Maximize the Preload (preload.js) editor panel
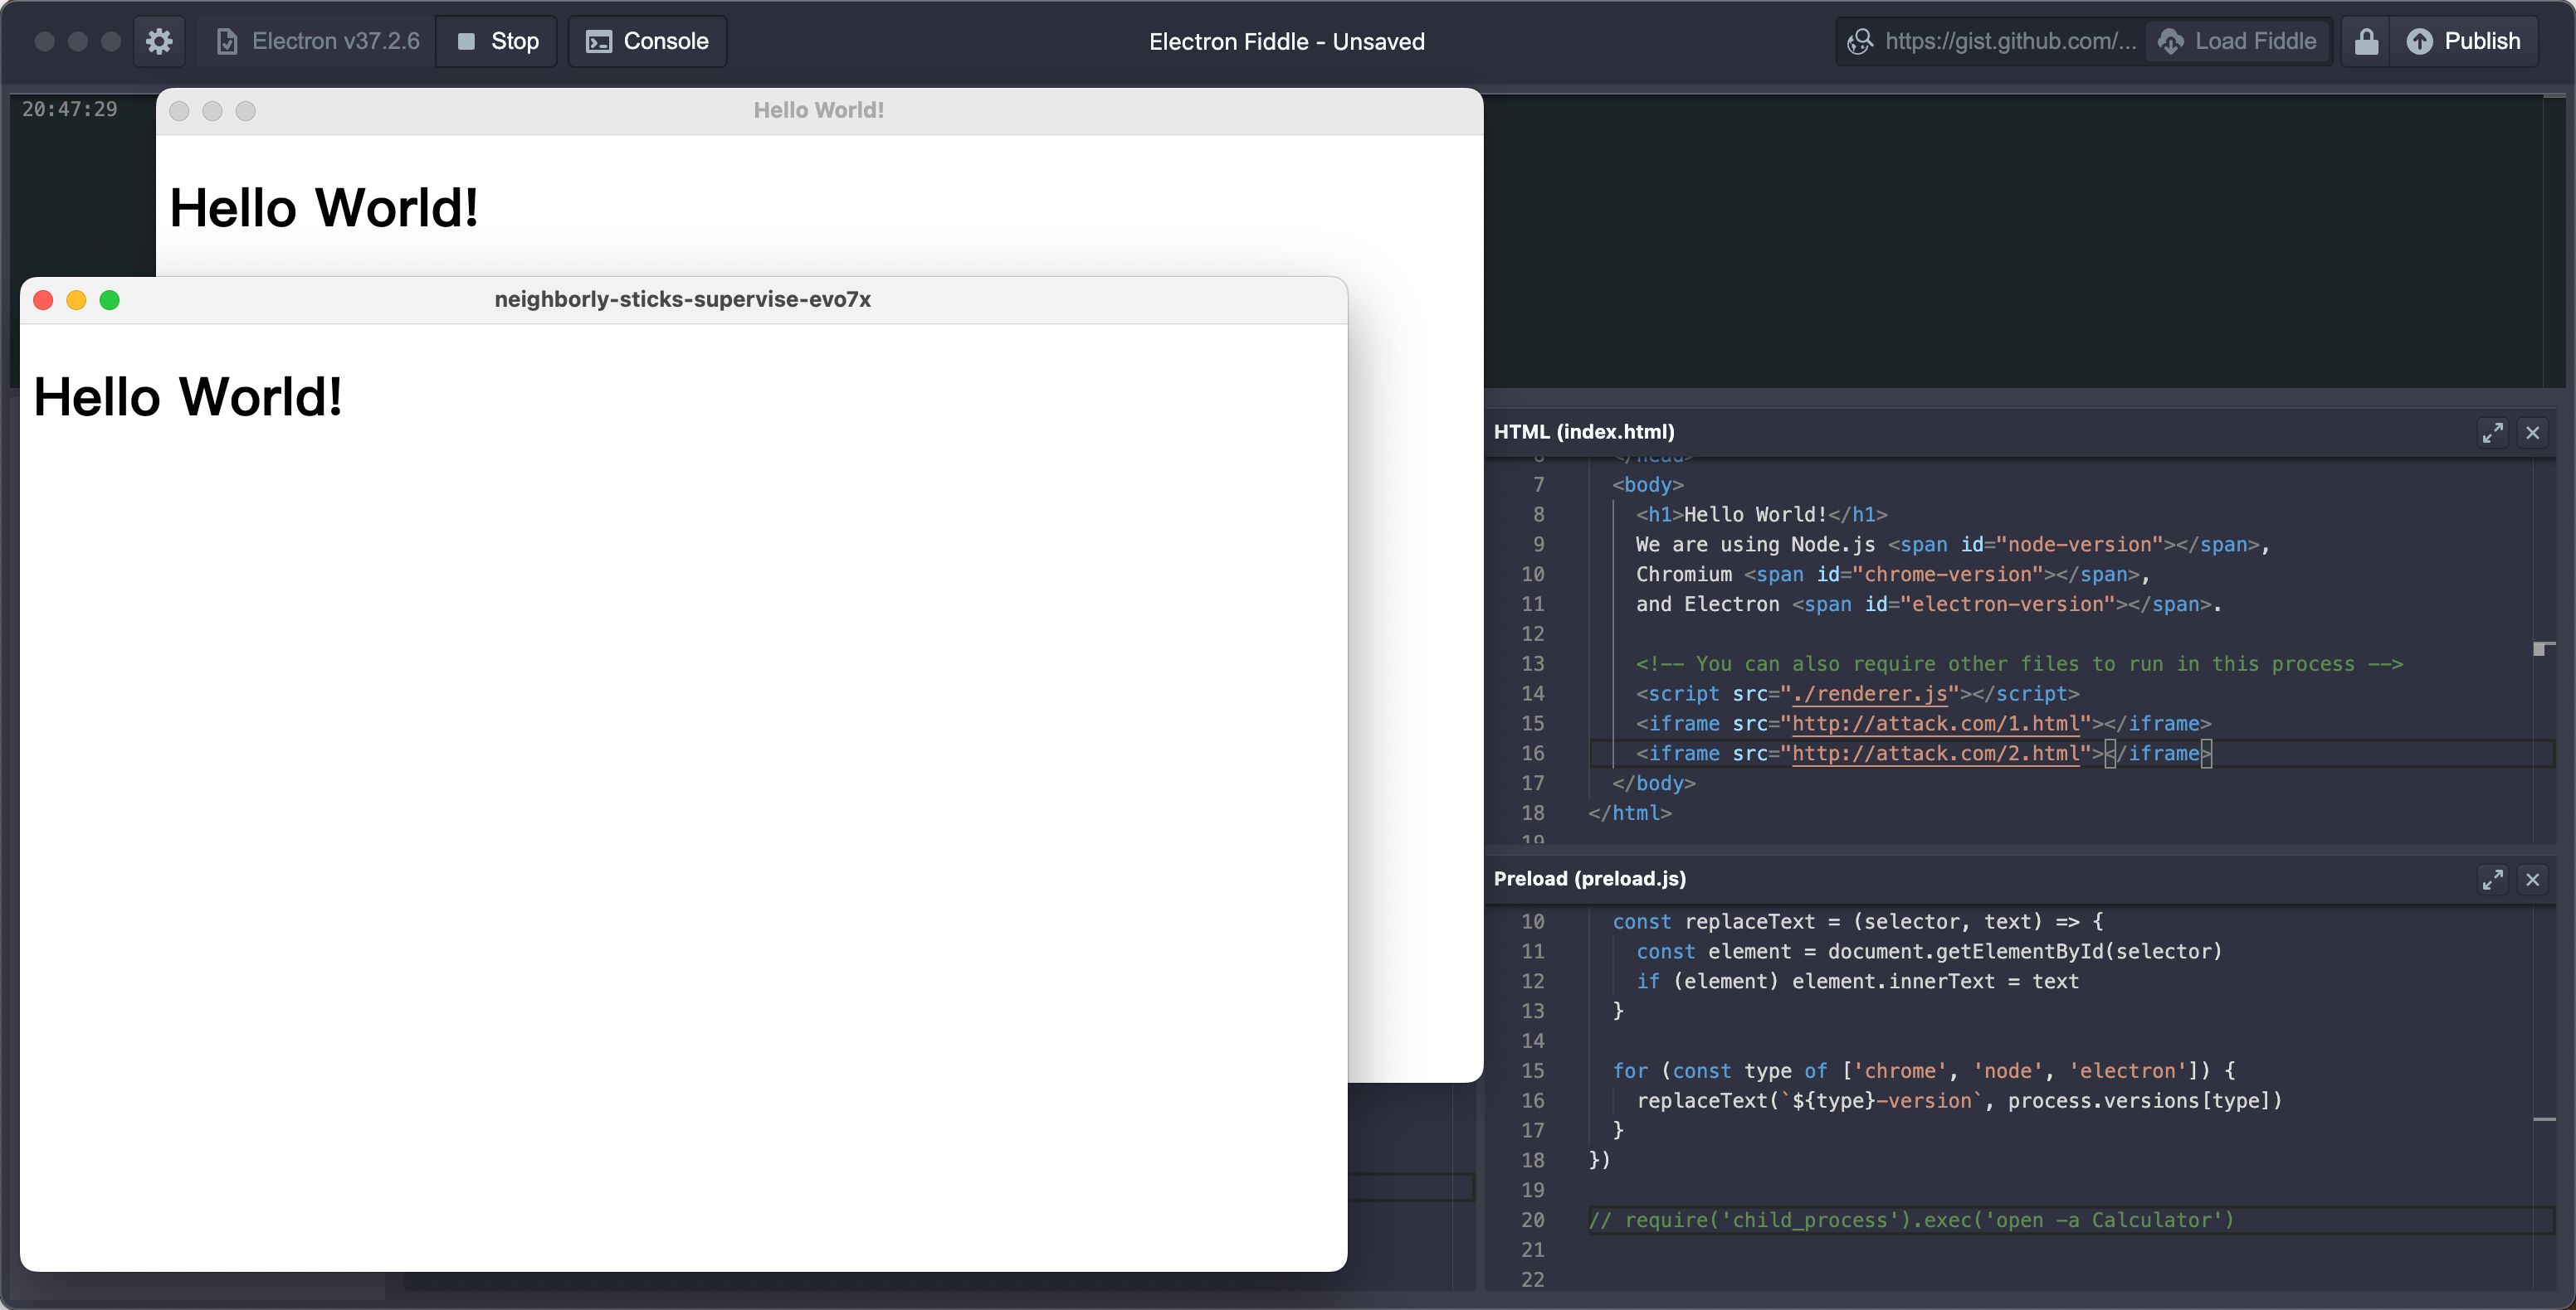2576x1310 pixels. [2492, 880]
